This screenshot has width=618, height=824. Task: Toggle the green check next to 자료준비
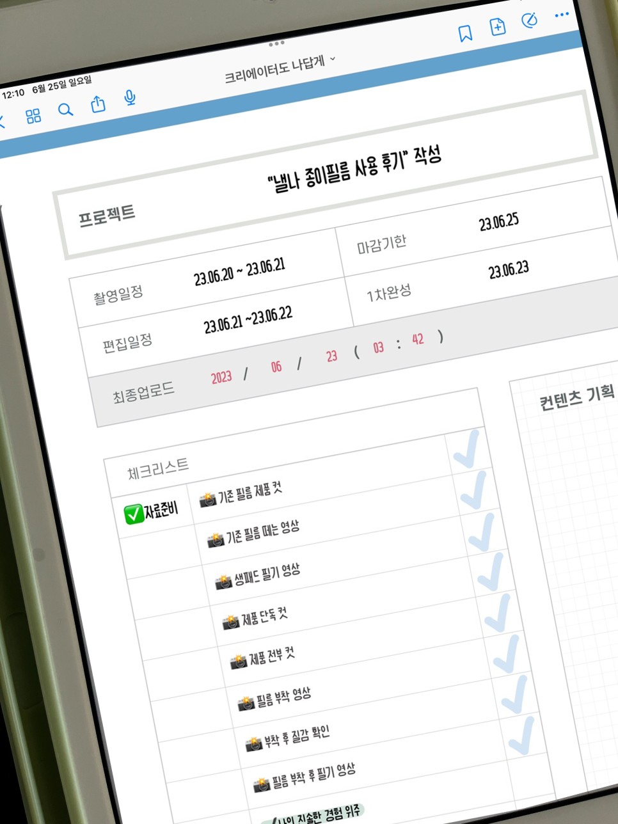pyautogui.click(x=134, y=514)
